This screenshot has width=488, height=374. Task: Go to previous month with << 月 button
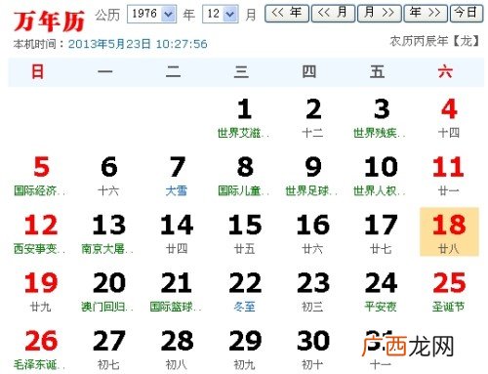tap(333, 14)
